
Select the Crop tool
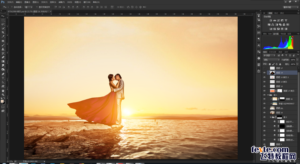pos(3,32)
